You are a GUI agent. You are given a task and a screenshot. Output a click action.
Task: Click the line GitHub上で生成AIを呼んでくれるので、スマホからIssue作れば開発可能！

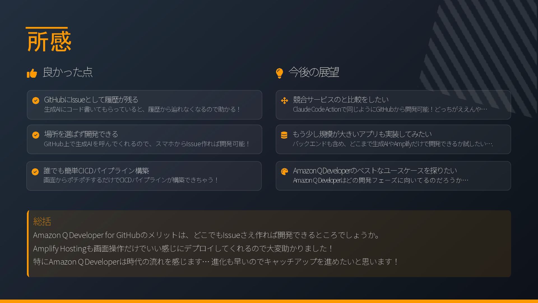147,144
